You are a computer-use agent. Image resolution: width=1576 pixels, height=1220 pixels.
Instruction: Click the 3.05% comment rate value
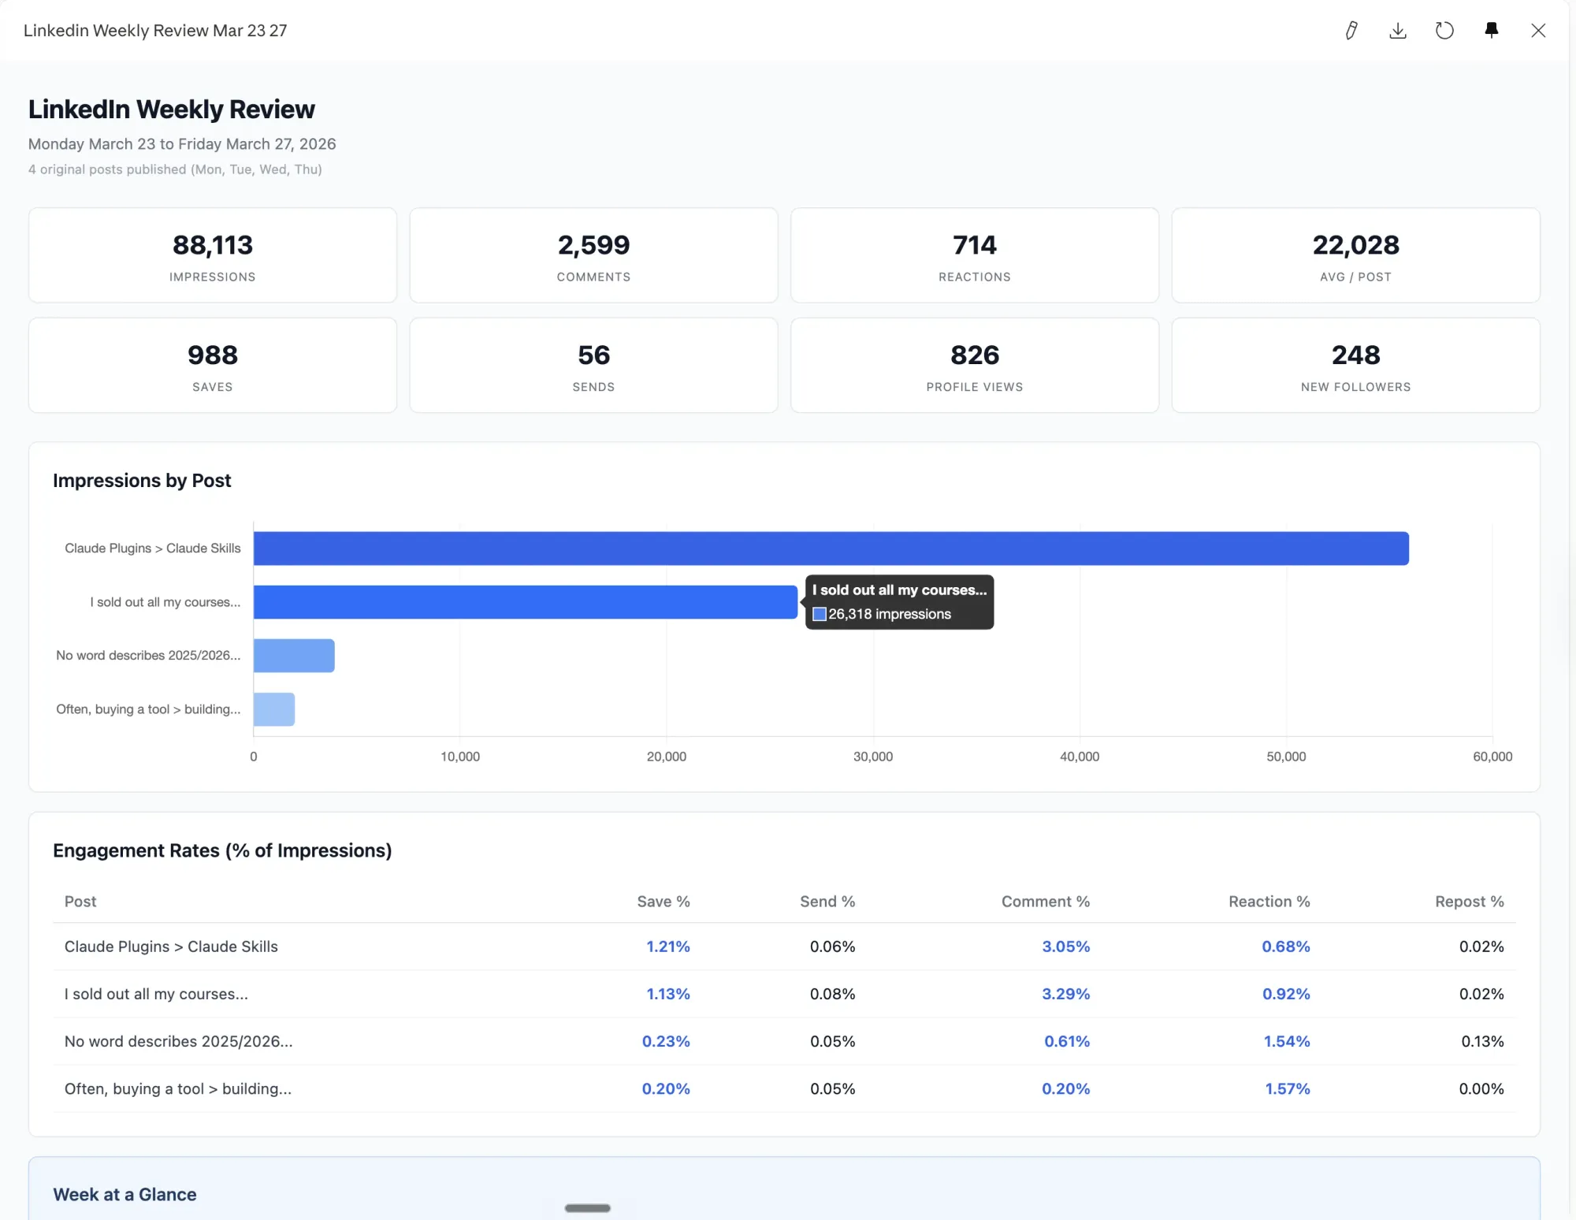[x=1066, y=947]
